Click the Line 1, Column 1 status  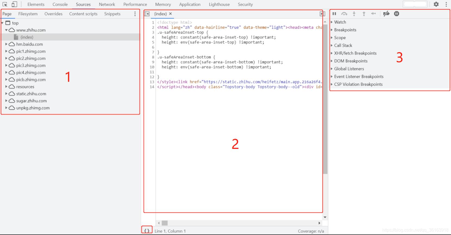coord(170,231)
